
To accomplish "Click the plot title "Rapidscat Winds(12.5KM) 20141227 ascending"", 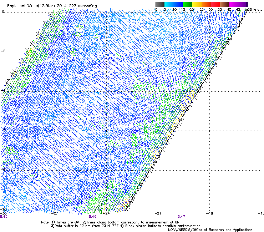I will (x=52, y=6).
